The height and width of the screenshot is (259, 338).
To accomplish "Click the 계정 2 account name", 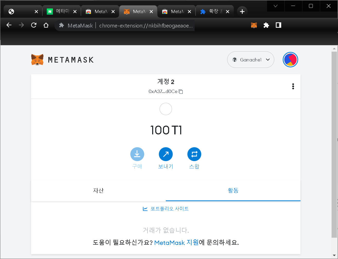I will pos(166,82).
